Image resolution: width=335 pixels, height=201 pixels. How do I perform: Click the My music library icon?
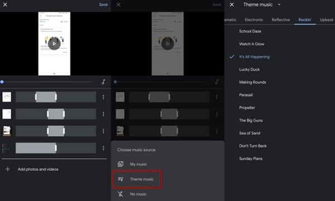[121, 164]
